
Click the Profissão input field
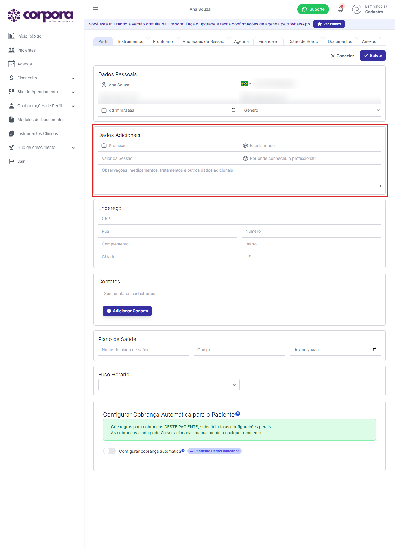click(169, 146)
